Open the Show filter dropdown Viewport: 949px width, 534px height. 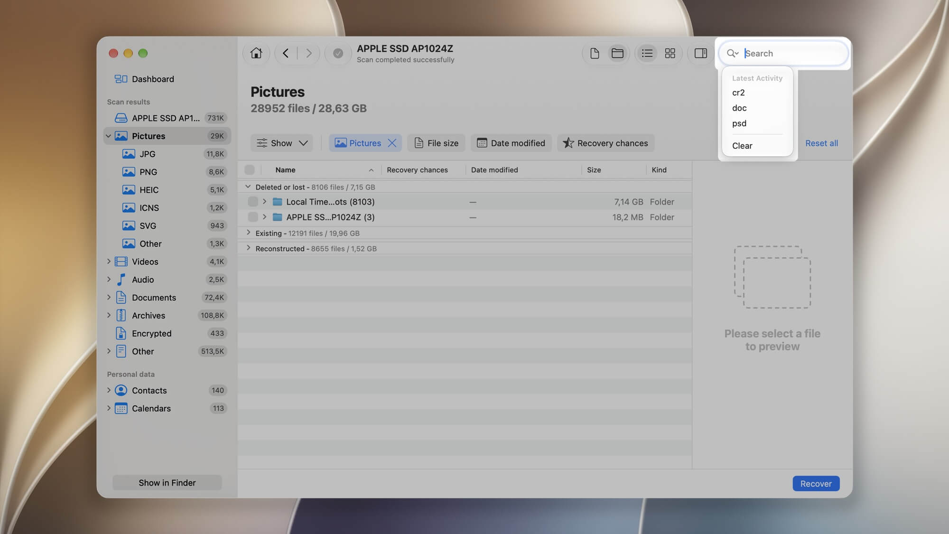[282, 143]
